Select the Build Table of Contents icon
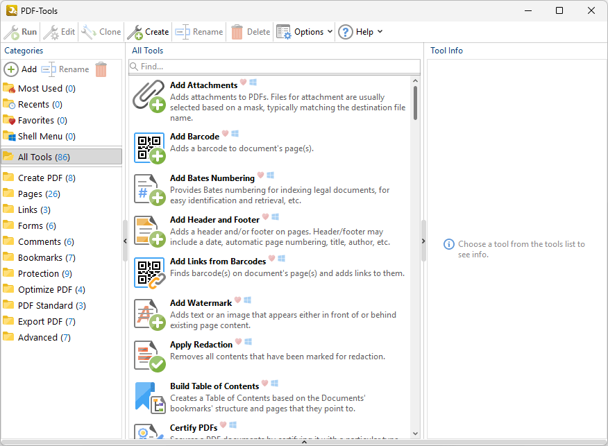The image size is (608, 446). pyautogui.click(x=150, y=398)
